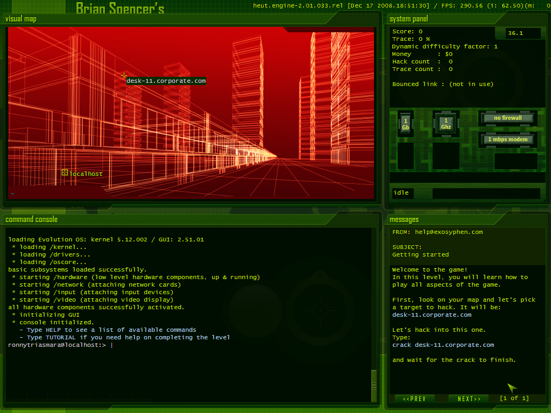551x413 pixels.
Task: Click desk-11.corporate.com target link in message
Action: click(x=432, y=315)
